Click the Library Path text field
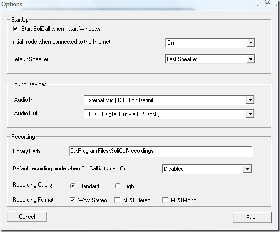Screen dimensions: 280x232 (x=161, y=151)
